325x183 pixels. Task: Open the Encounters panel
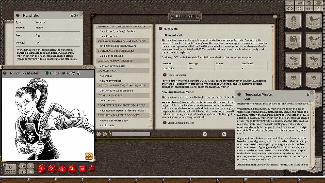(x=314, y=81)
